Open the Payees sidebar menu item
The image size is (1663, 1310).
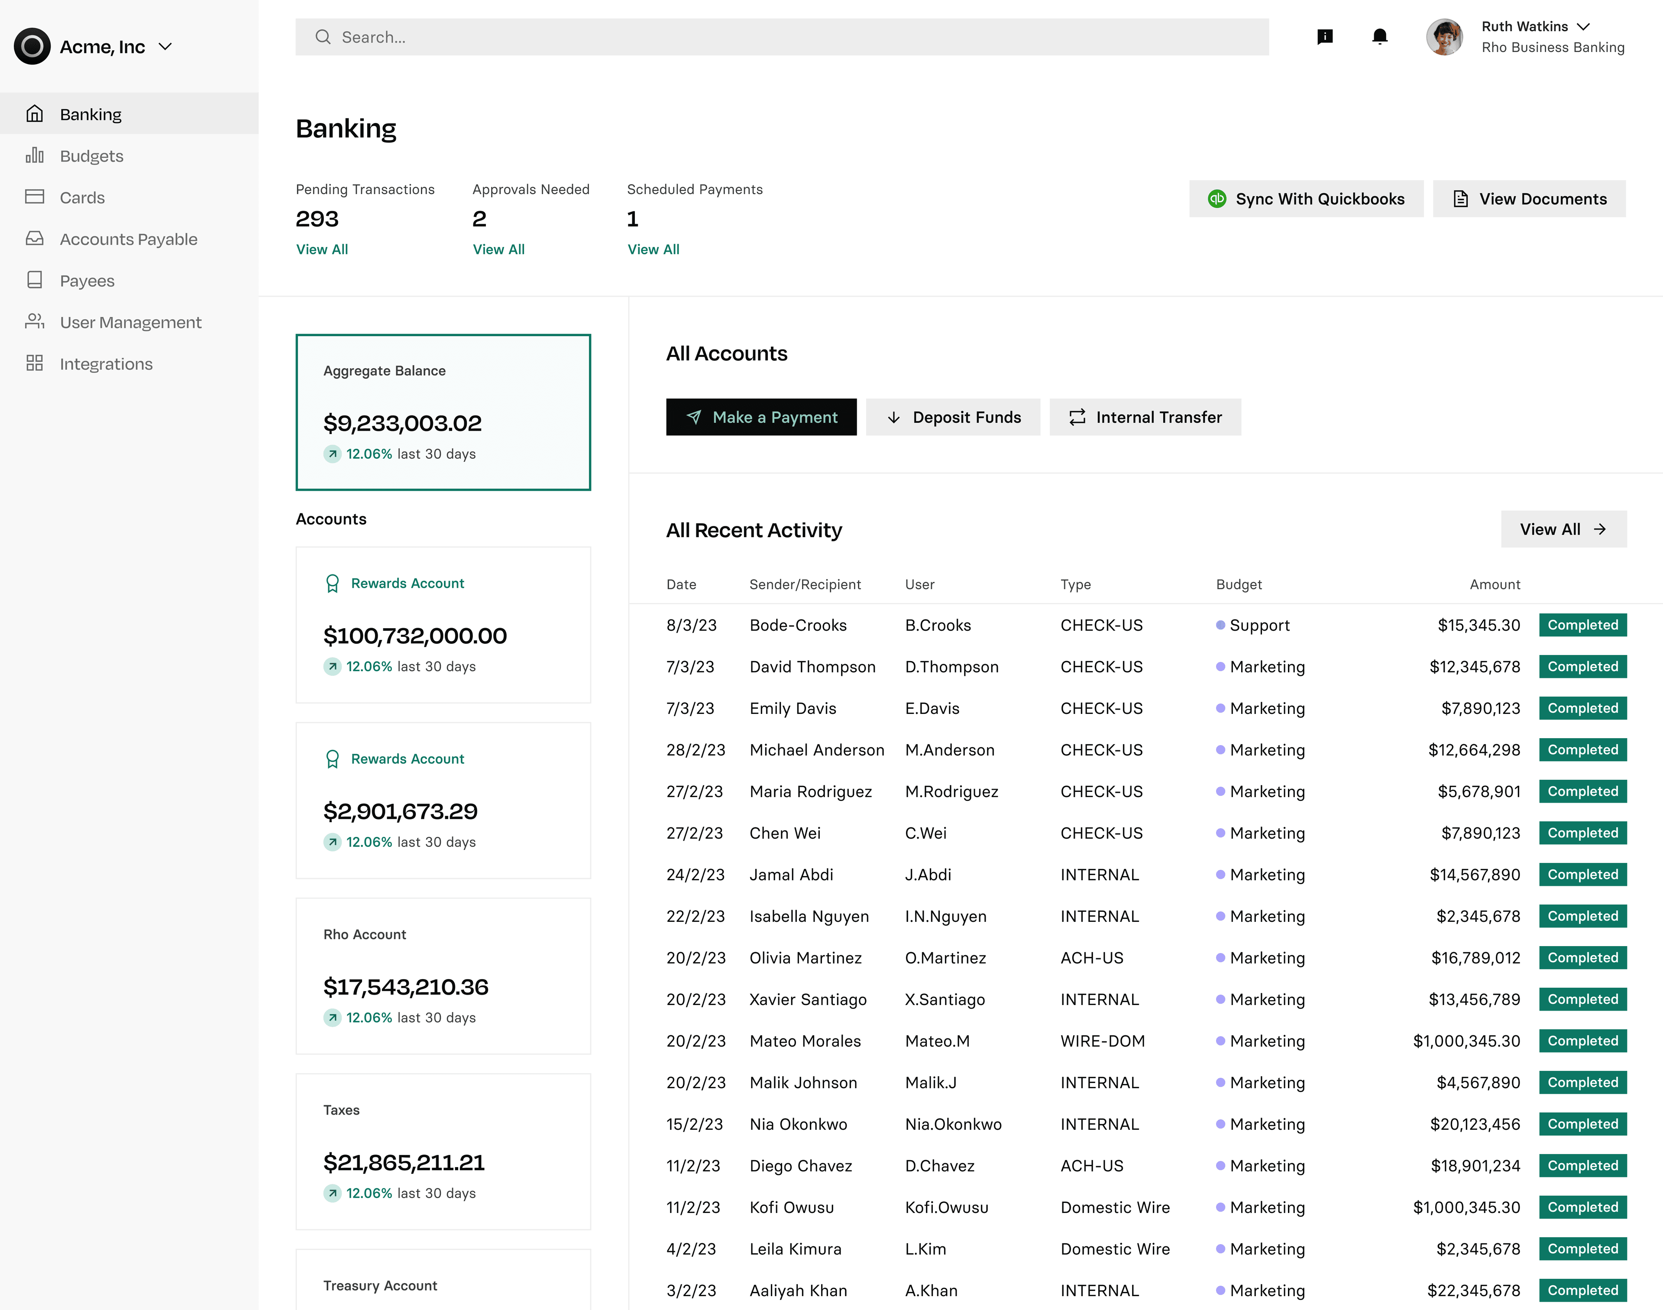tap(87, 281)
